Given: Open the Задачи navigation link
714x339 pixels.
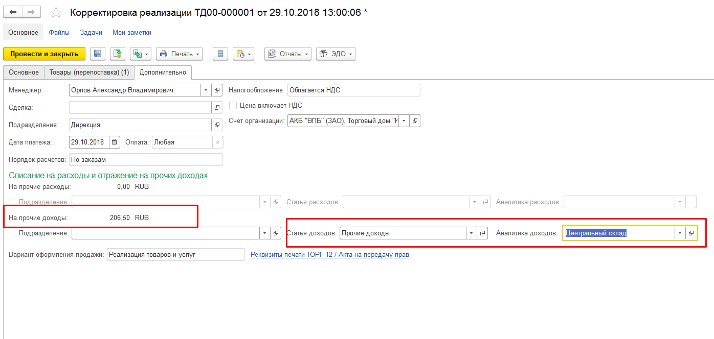Looking at the screenshot, I should coord(91,32).
